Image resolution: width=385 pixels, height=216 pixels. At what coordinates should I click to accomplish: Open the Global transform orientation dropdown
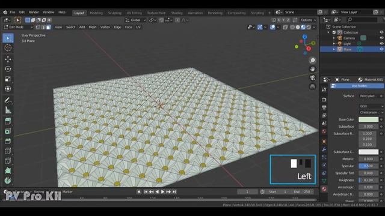tap(135, 20)
